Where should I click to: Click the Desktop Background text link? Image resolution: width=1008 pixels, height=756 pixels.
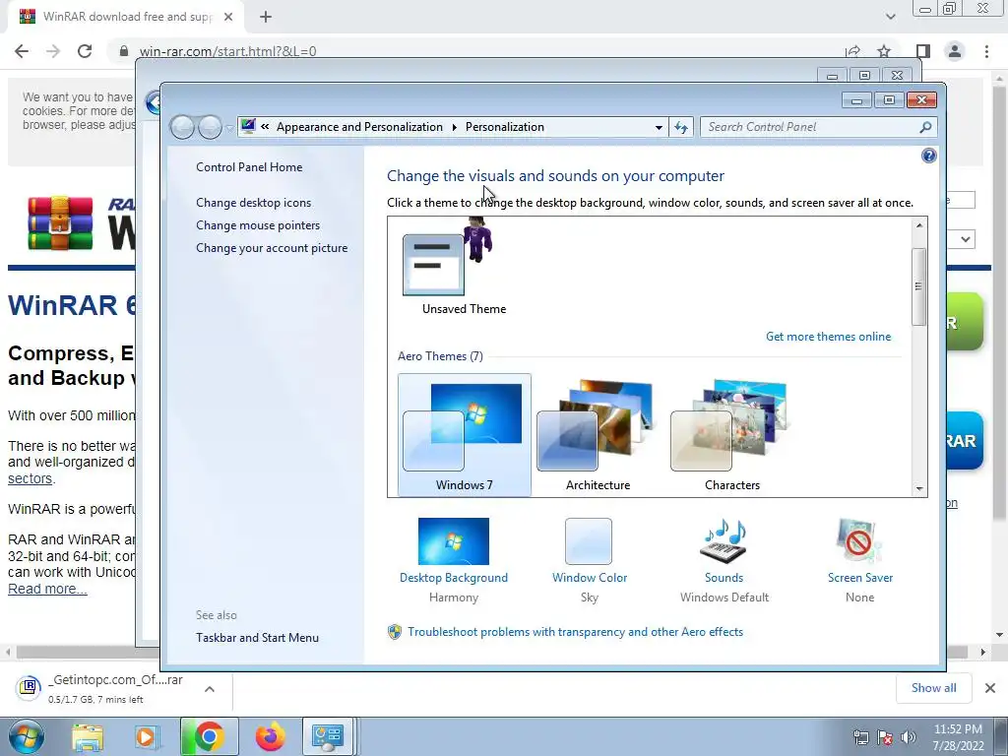pyautogui.click(x=453, y=577)
